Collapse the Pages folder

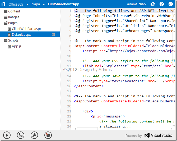pos(13,23)
